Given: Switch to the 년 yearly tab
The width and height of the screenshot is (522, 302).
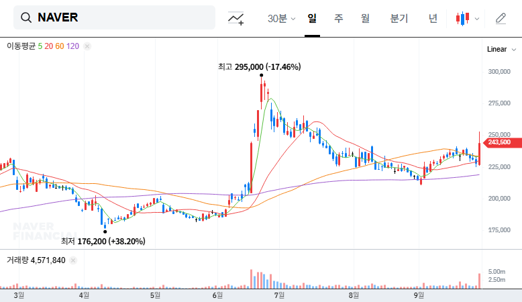Looking at the screenshot, I should click(433, 18).
